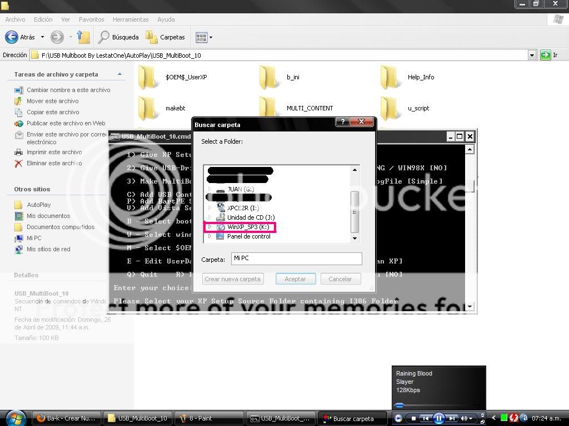Click the green Forward arrow icon
Screen dimensions: 569x426
pyautogui.click(x=57, y=37)
